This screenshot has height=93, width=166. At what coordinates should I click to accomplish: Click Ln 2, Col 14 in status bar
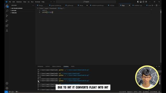[x=122, y=92]
